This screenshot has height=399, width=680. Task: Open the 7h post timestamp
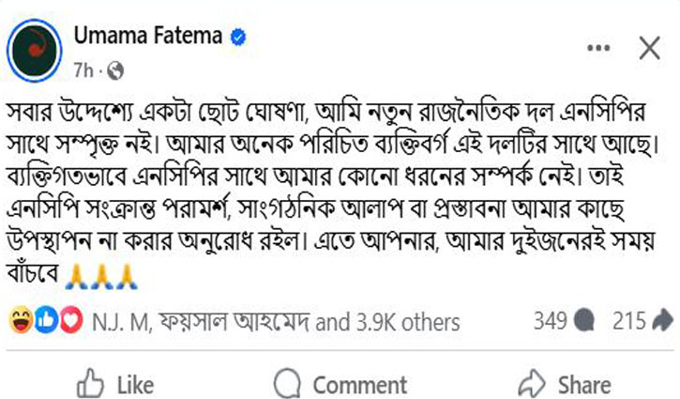83,70
